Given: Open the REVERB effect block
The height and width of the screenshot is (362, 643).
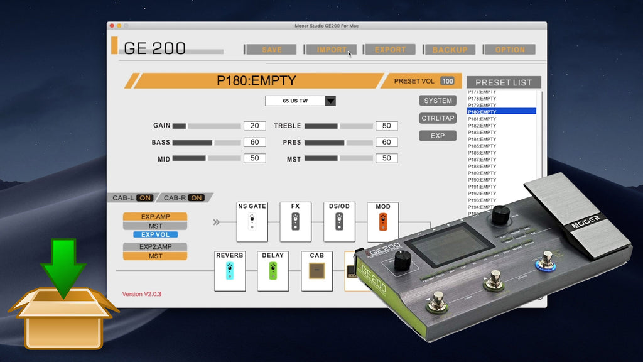Looking at the screenshot, I should click(x=230, y=271).
